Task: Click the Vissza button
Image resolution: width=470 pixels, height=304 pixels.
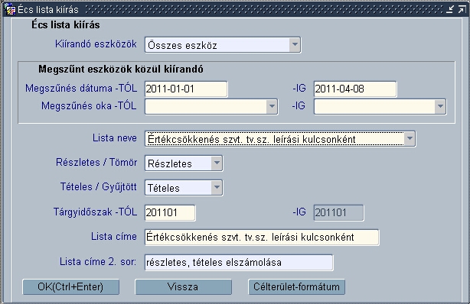Action: [x=183, y=287]
